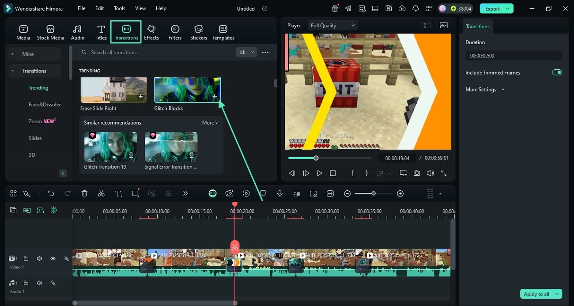Select the Crop tool in timeline toolbar
This screenshot has height=306, width=574.
coord(136,193)
